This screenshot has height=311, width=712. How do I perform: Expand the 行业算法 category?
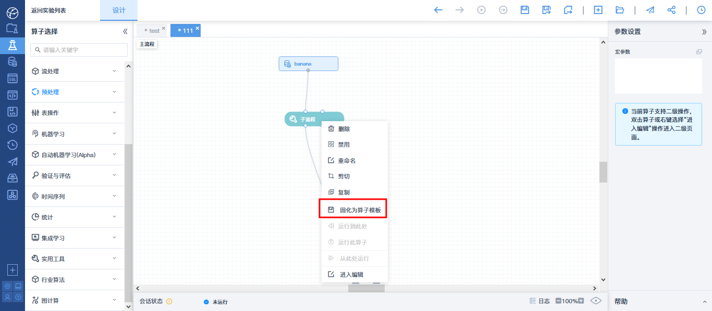75,279
